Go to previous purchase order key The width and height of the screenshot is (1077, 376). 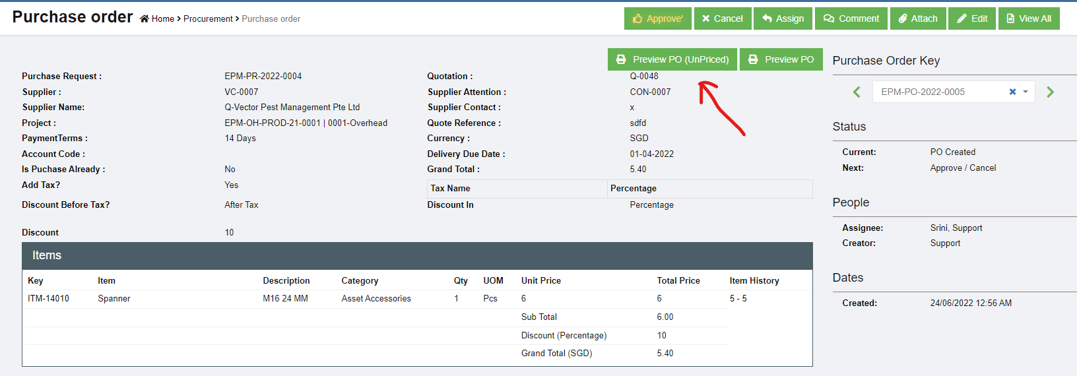(x=857, y=92)
